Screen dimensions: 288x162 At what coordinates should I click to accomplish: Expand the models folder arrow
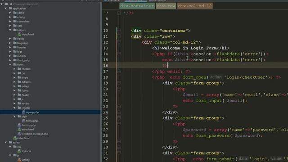click(x=10, y=56)
